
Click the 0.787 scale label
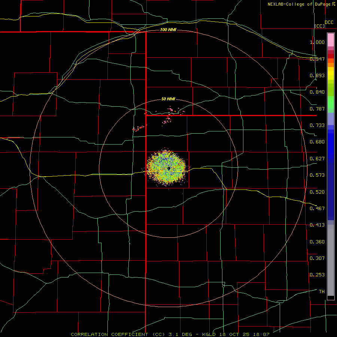tap(317, 109)
